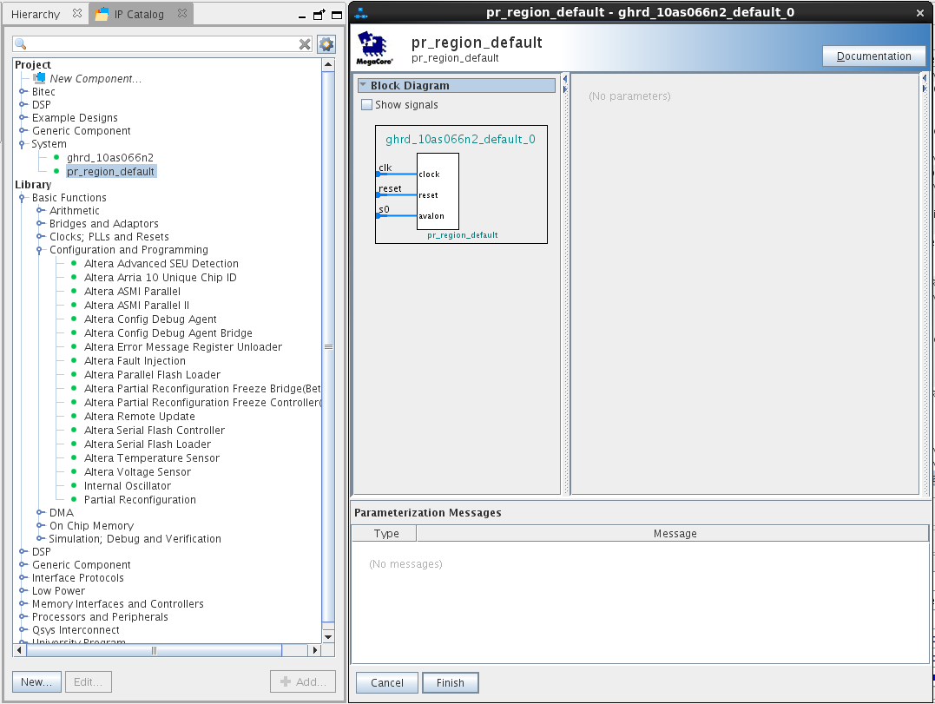This screenshot has height=704, width=935.
Task: Collapse the System node
Action: [x=23, y=144]
